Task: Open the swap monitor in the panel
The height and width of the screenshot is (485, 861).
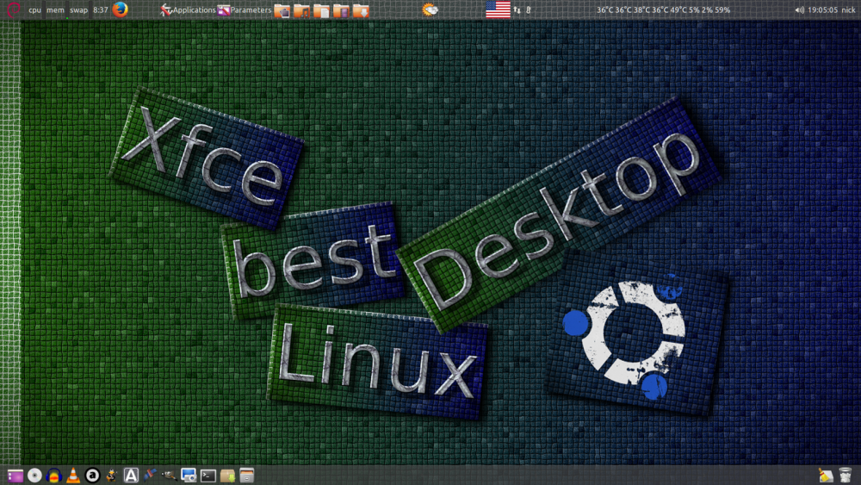Action: (78, 9)
